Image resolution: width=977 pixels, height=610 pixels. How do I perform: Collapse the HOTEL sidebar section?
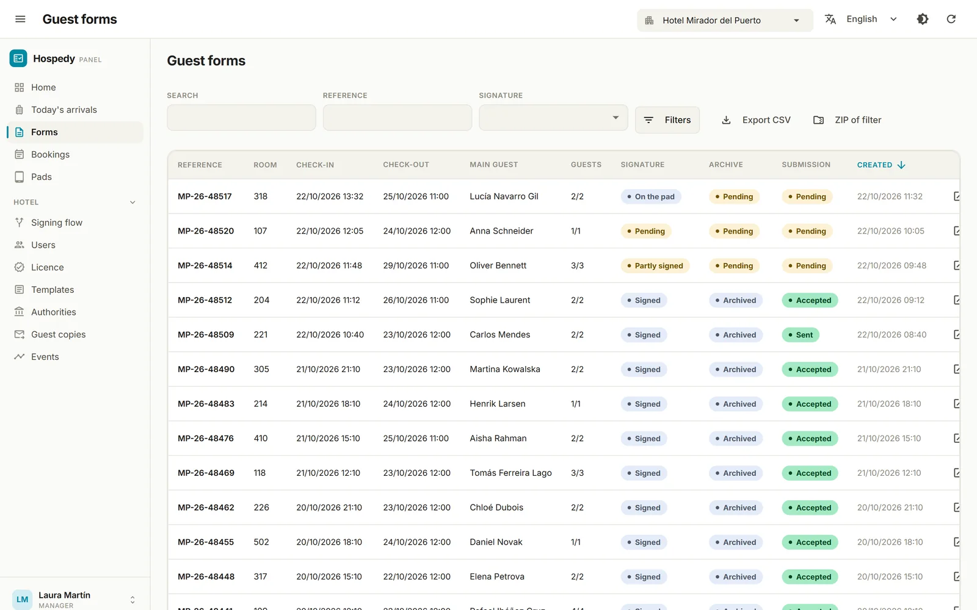coord(133,203)
